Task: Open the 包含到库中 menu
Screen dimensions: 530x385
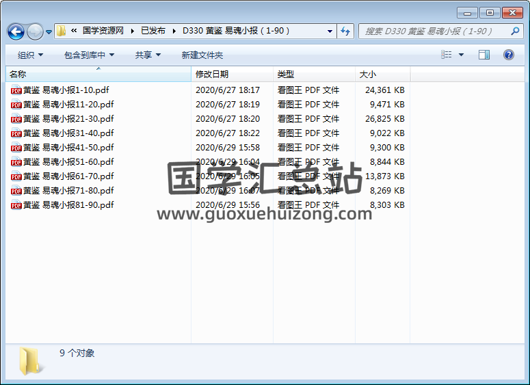Action: (89, 55)
